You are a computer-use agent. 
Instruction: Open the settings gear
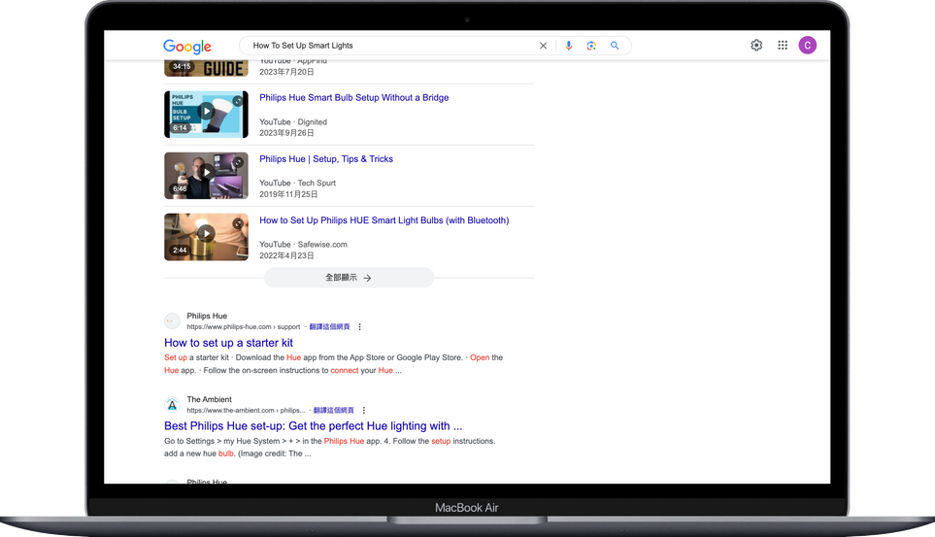pyautogui.click(x=756, y=46)
